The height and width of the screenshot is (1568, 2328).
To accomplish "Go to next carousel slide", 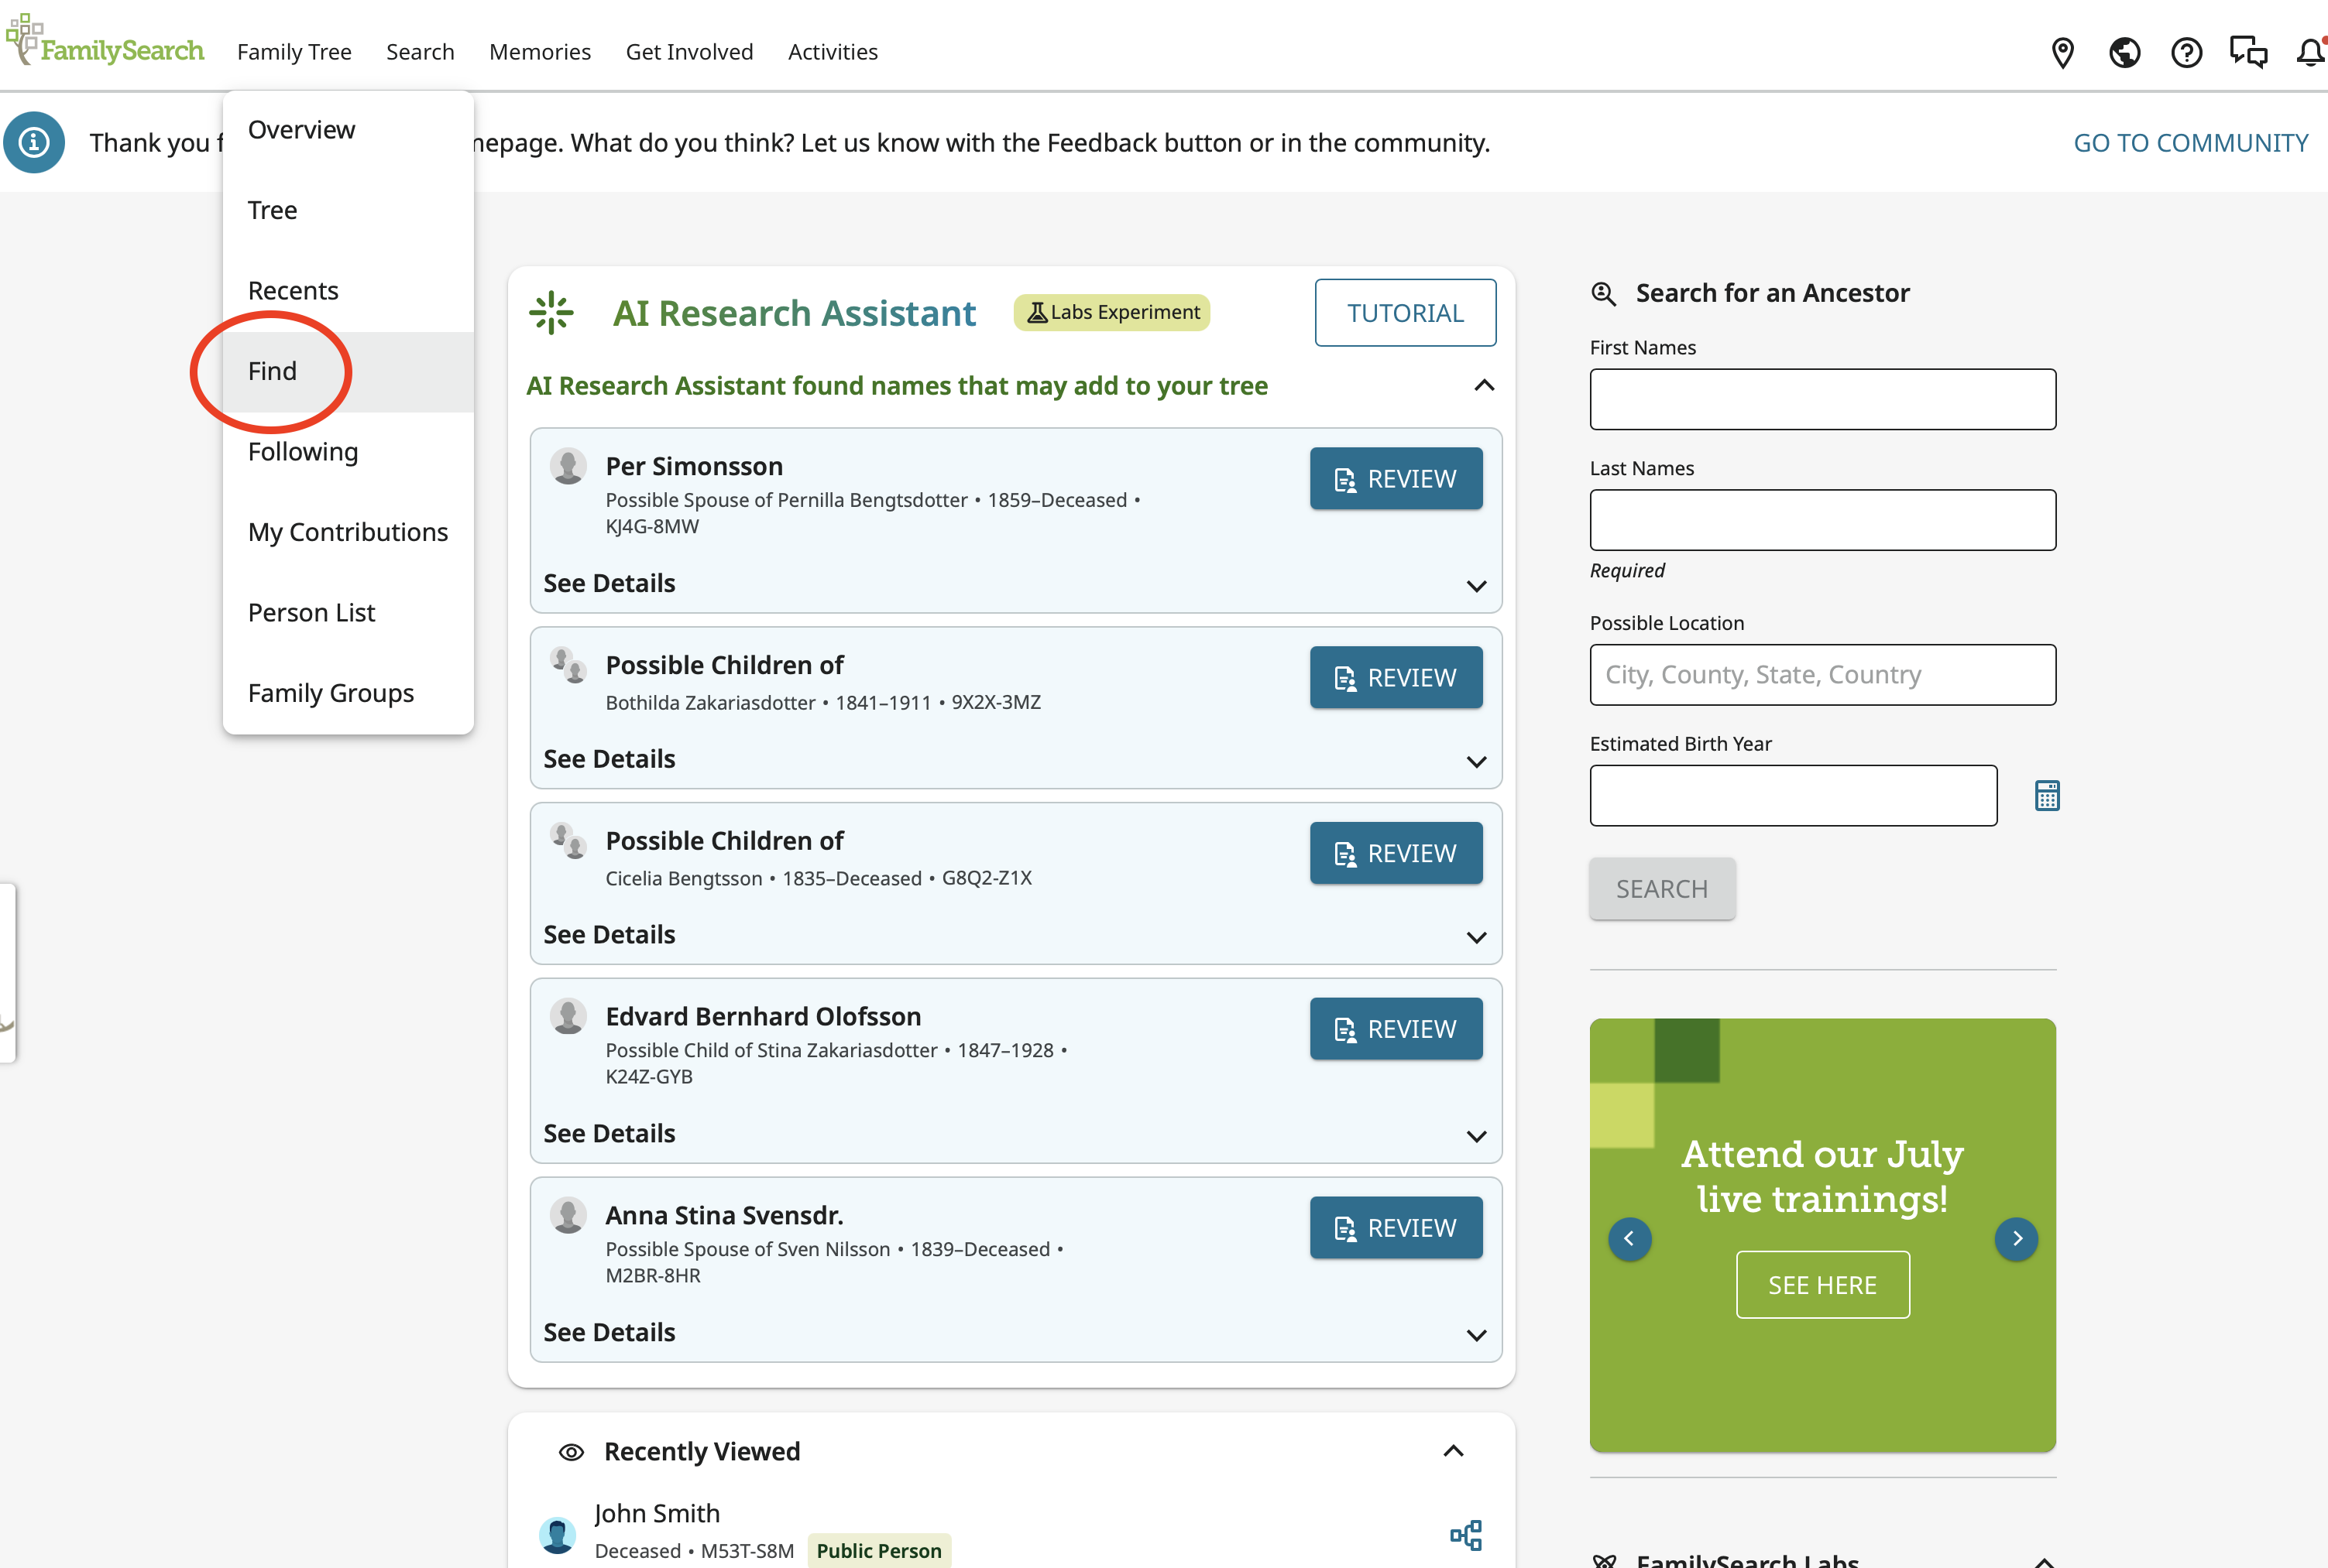I will click(x=2017, y=1239).
